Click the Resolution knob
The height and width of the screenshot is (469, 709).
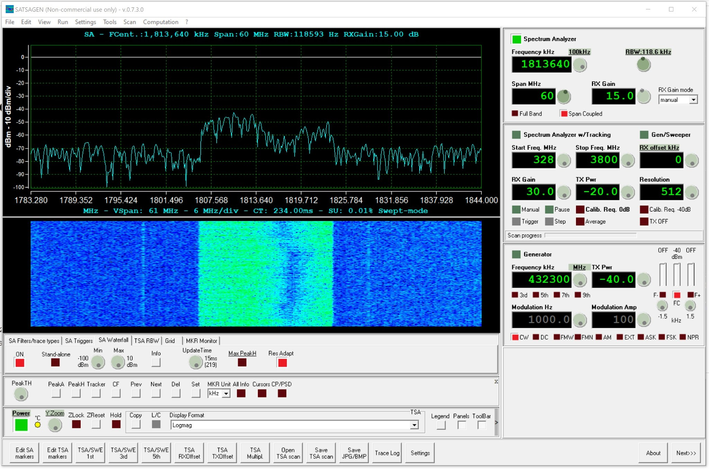point(691,192)
